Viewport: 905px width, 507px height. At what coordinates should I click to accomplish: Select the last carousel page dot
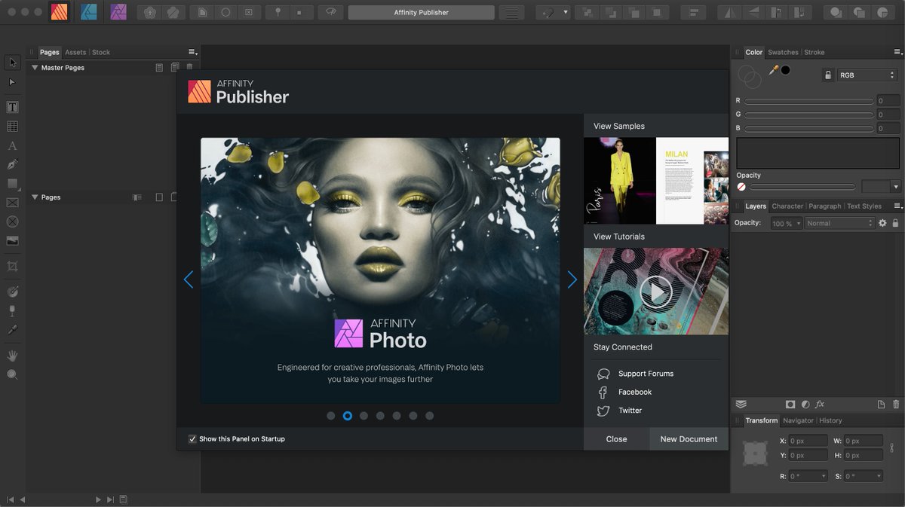[430, 416]
